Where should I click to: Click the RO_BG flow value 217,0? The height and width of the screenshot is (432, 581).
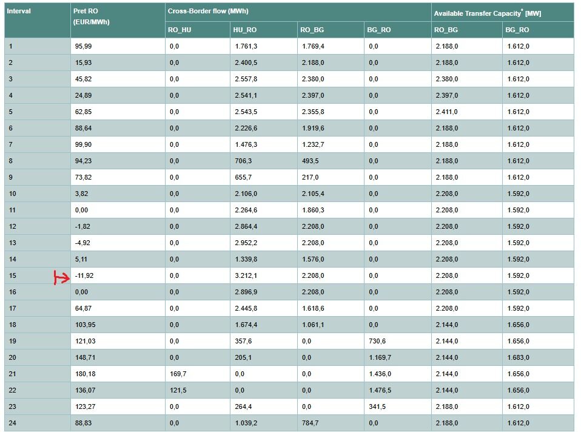(309, 177)
